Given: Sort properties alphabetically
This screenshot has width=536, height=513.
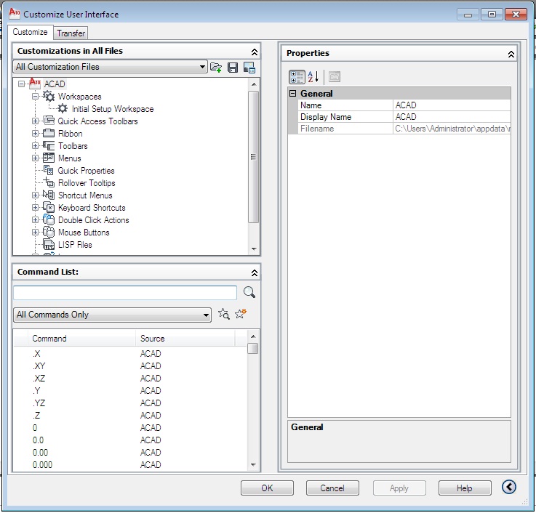Looking at the screenshot, I should pyautogui.click(x=313, y=77).
